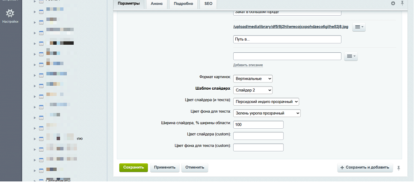The width and height of the screenshot is (414, 183).
Task: Click the pin icon next to the tabs
Action: (x=402, y=4)
